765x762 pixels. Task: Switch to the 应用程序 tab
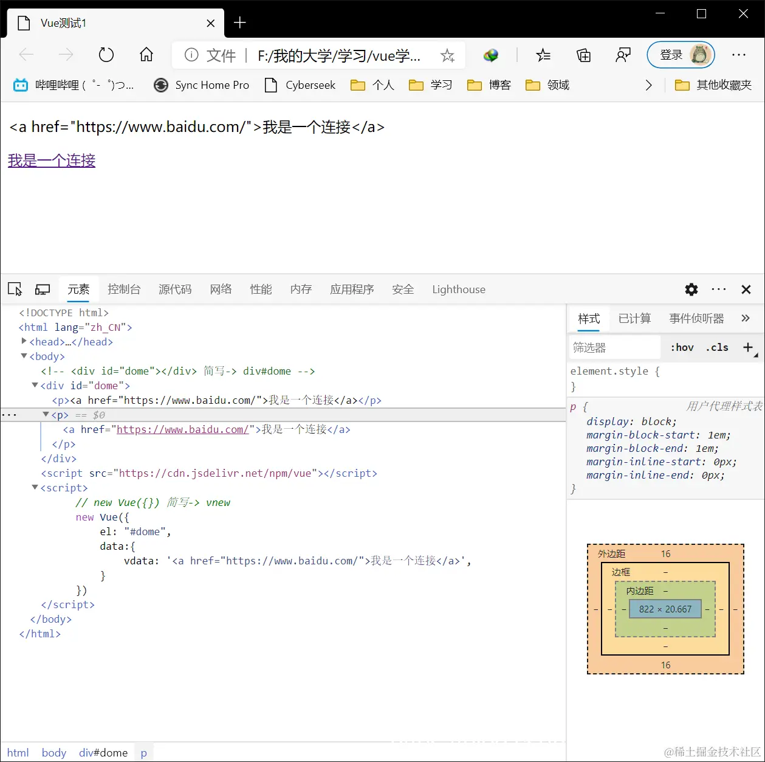coord(352,289)
